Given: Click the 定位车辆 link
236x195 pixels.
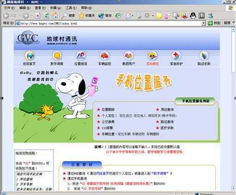Looking at the screenshot, I should (x=124, y=134).
